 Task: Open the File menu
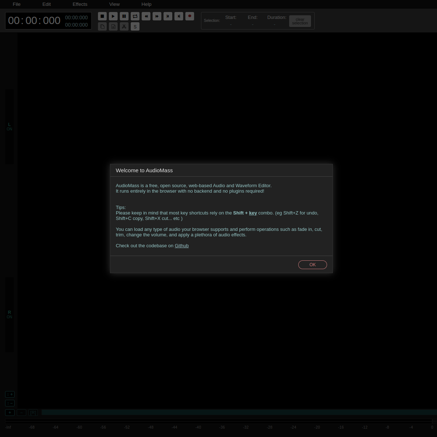(x=16, y=4)
